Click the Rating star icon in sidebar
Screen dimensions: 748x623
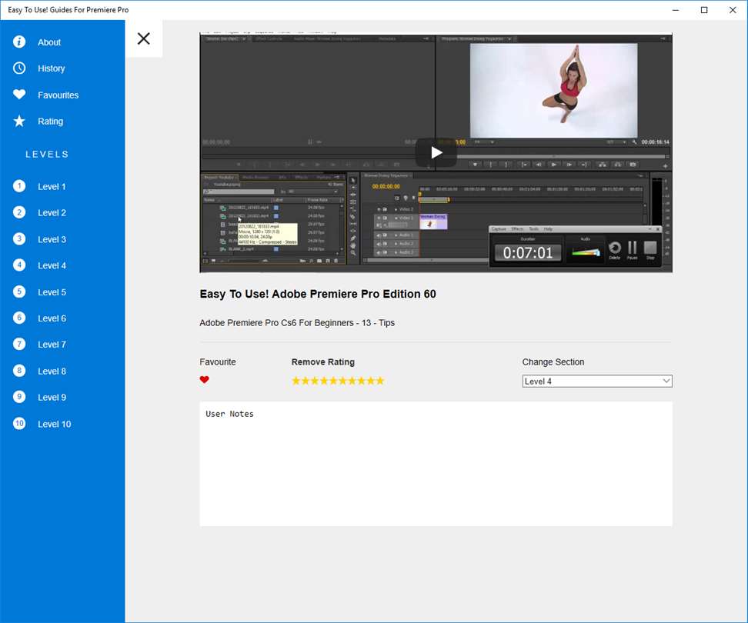pyautogui.click(x=19, y=121)
